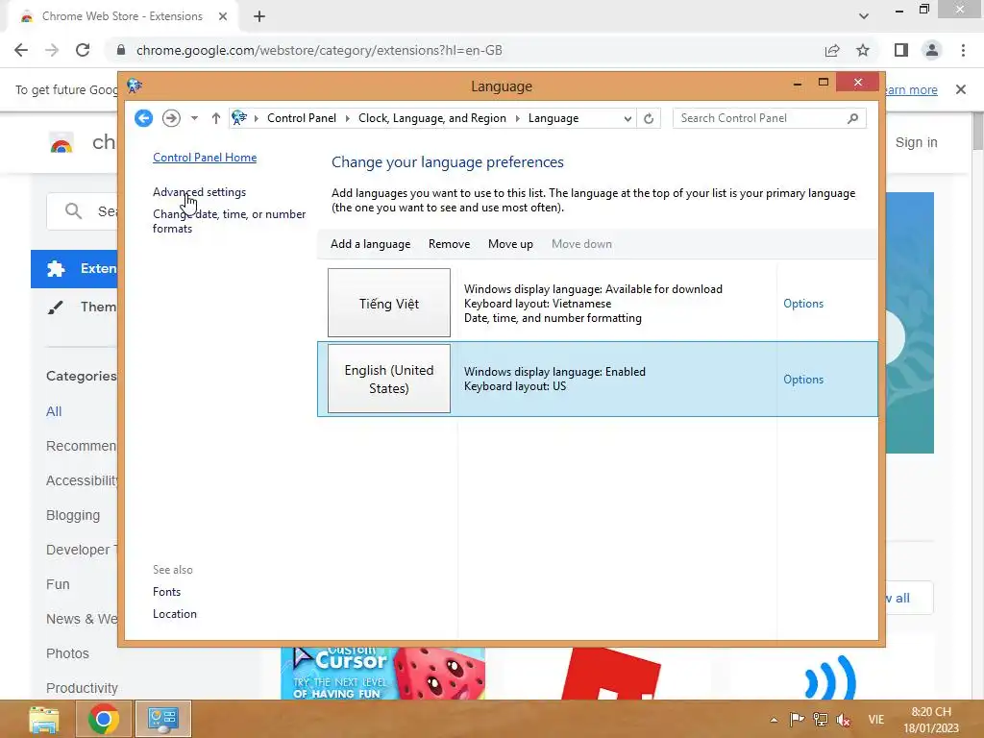
Task: Open File Explorer from taskbar
Action: (x=44, y=719)
